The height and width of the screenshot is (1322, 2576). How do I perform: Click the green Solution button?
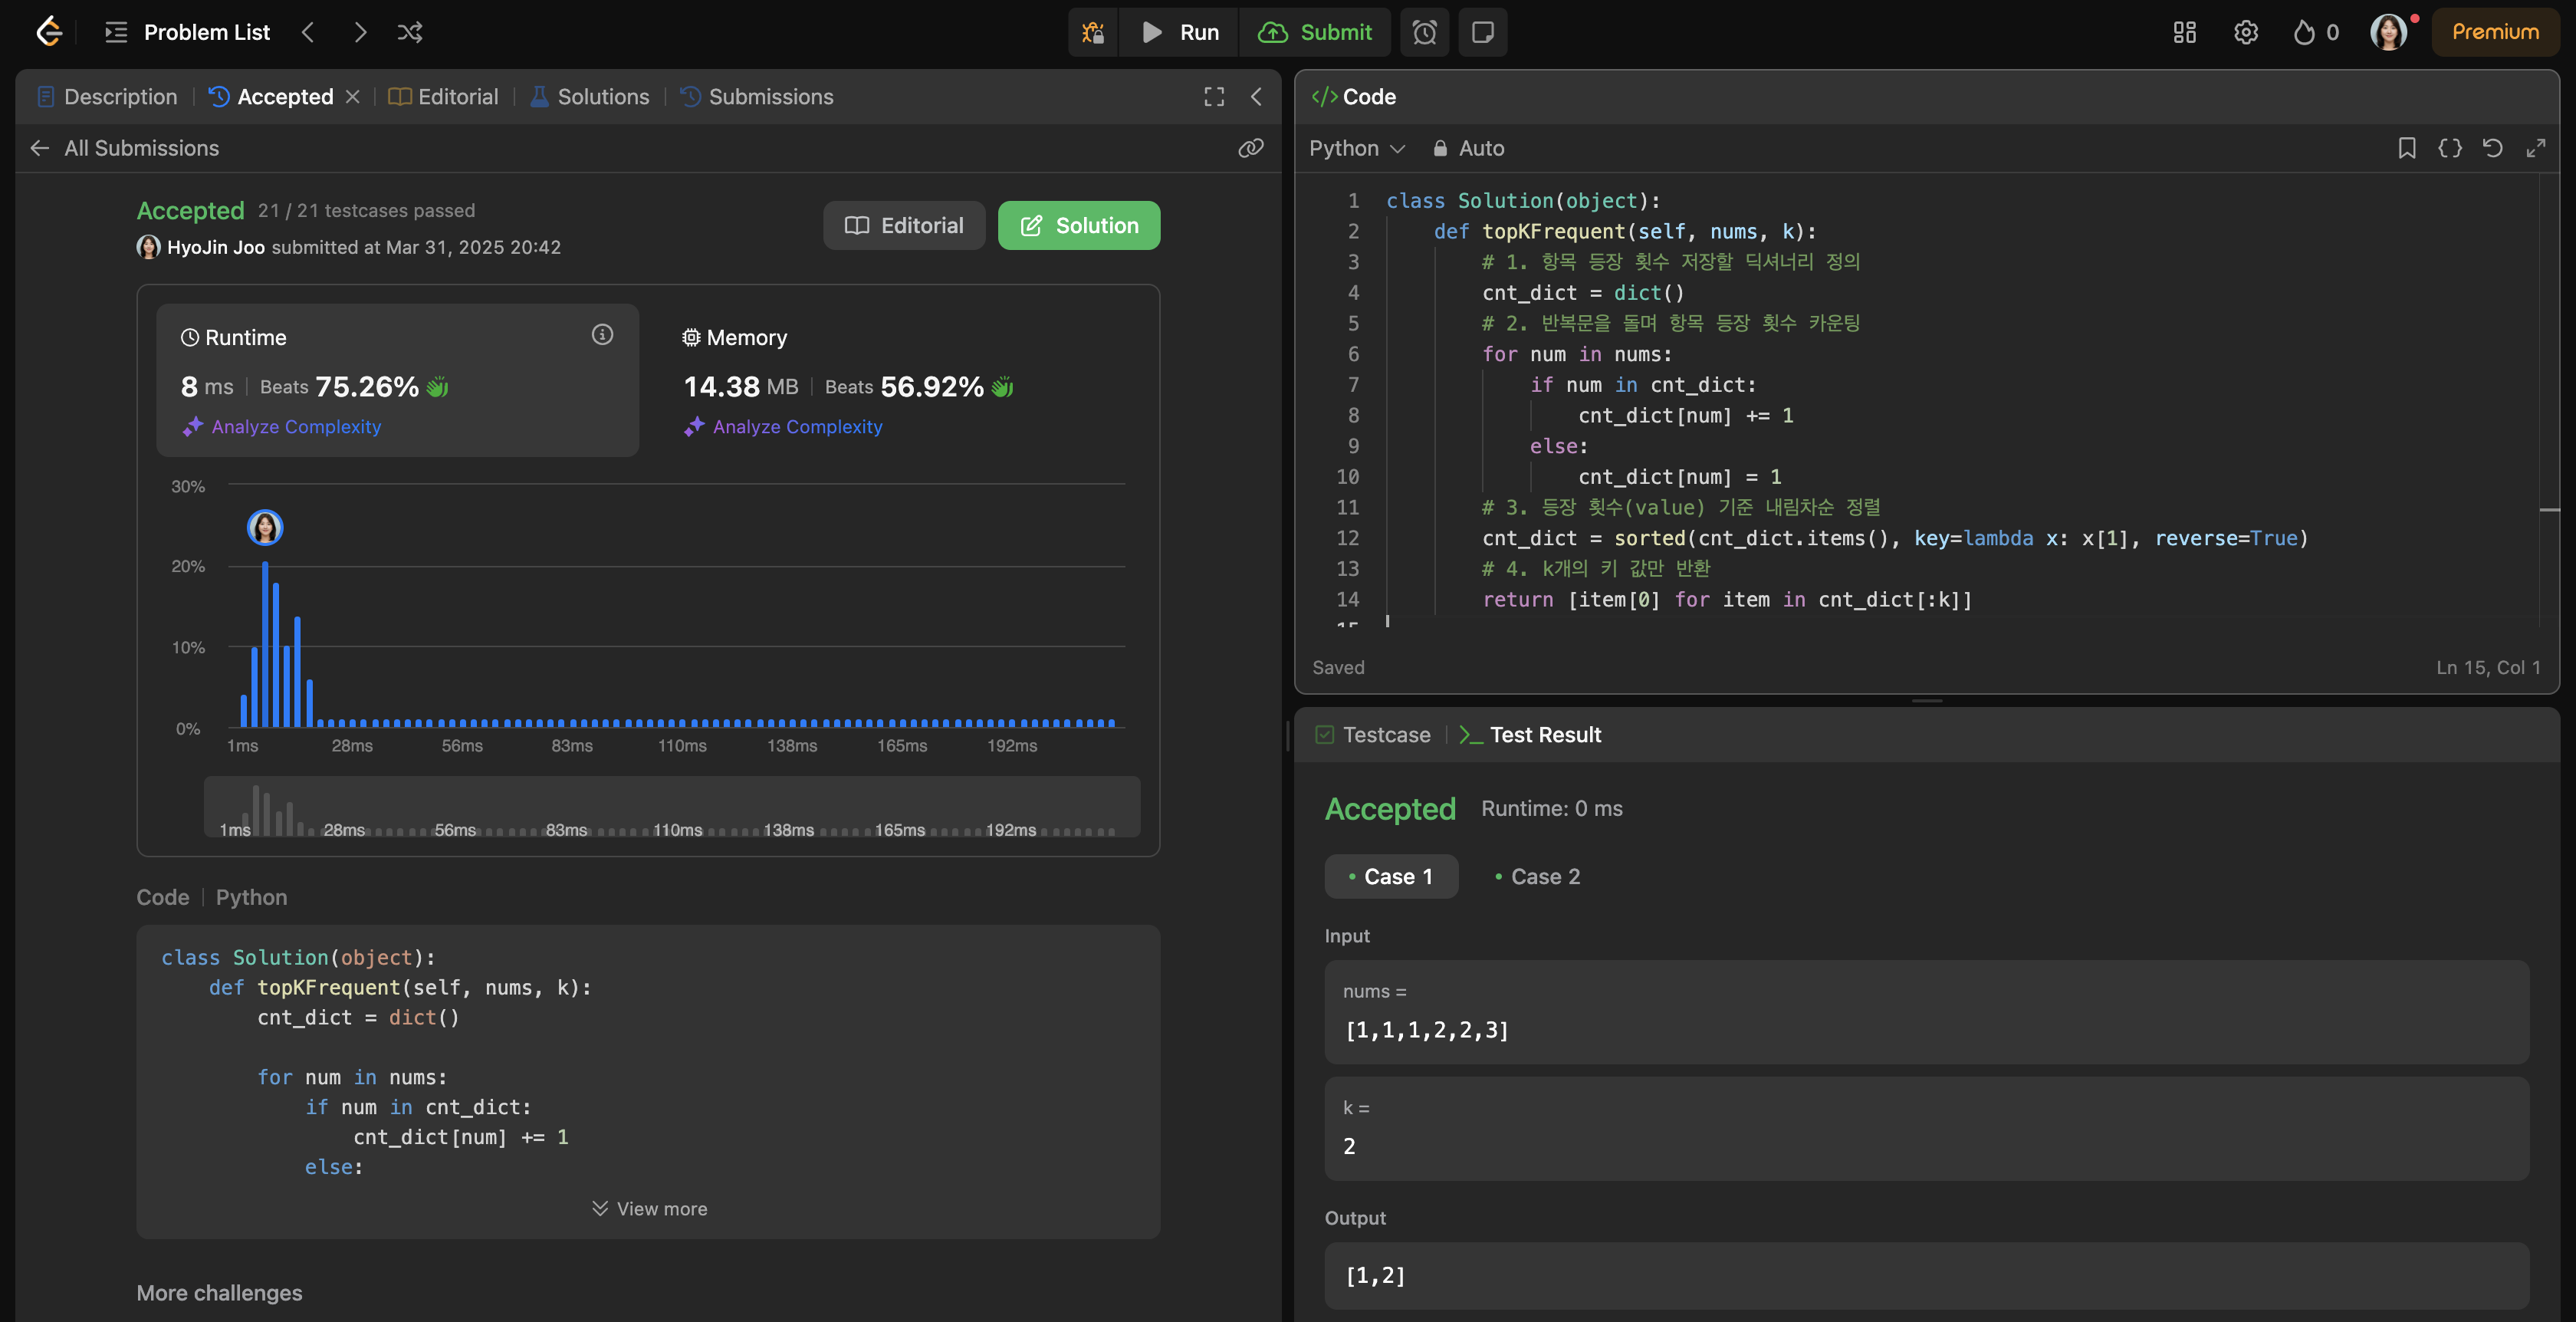tap(1079, 225)
